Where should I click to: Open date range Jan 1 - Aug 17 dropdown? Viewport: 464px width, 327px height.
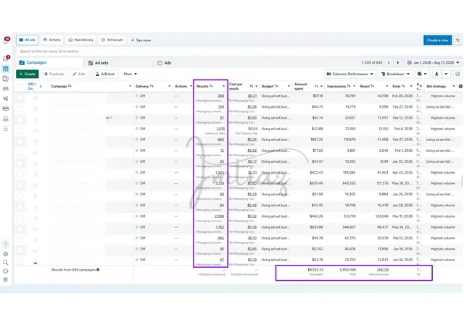pyautogui.click(x=434, y=63)
